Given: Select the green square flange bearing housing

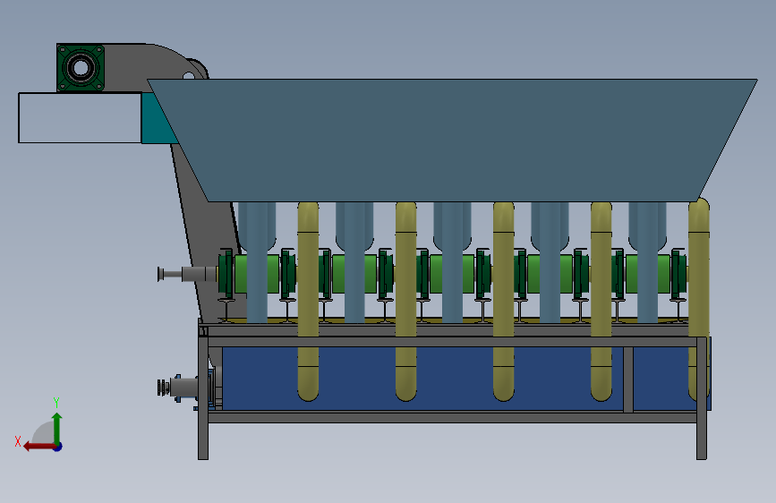Looking at the screenshot, I should (81, 68).
